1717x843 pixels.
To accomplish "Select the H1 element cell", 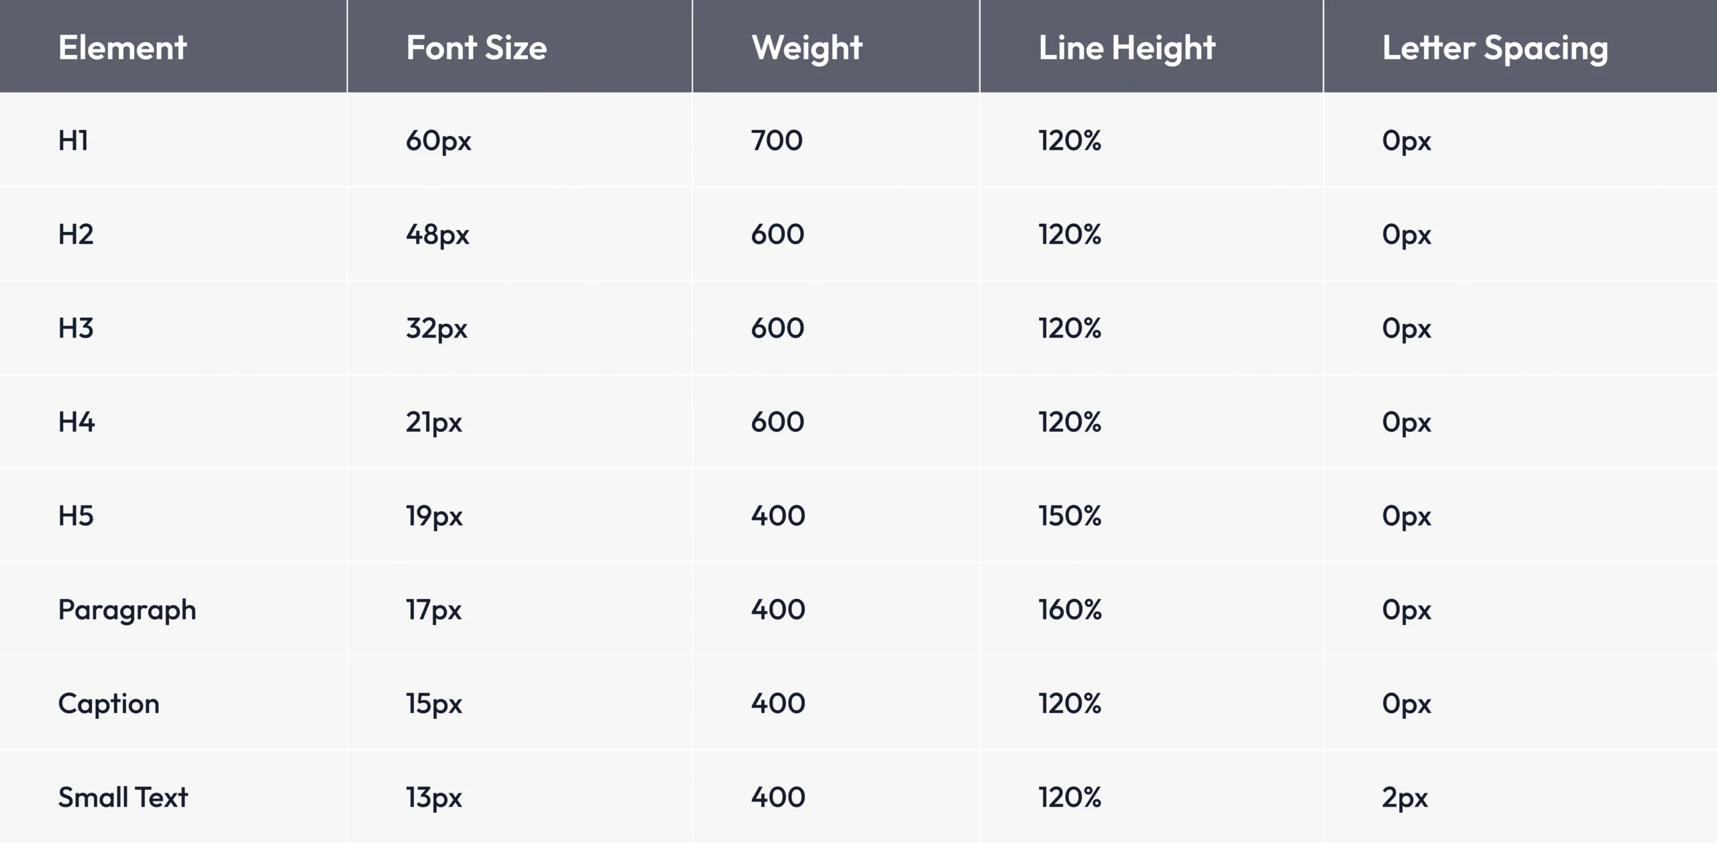I will pos(73,140).
